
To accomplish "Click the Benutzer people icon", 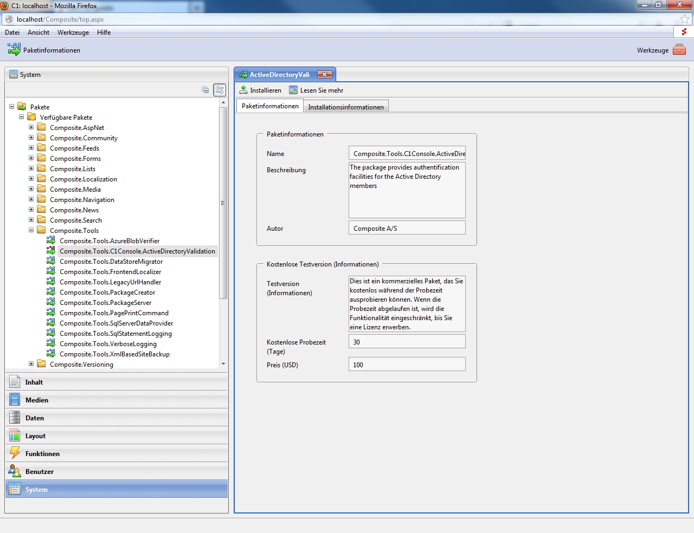I will coord(15,471).
